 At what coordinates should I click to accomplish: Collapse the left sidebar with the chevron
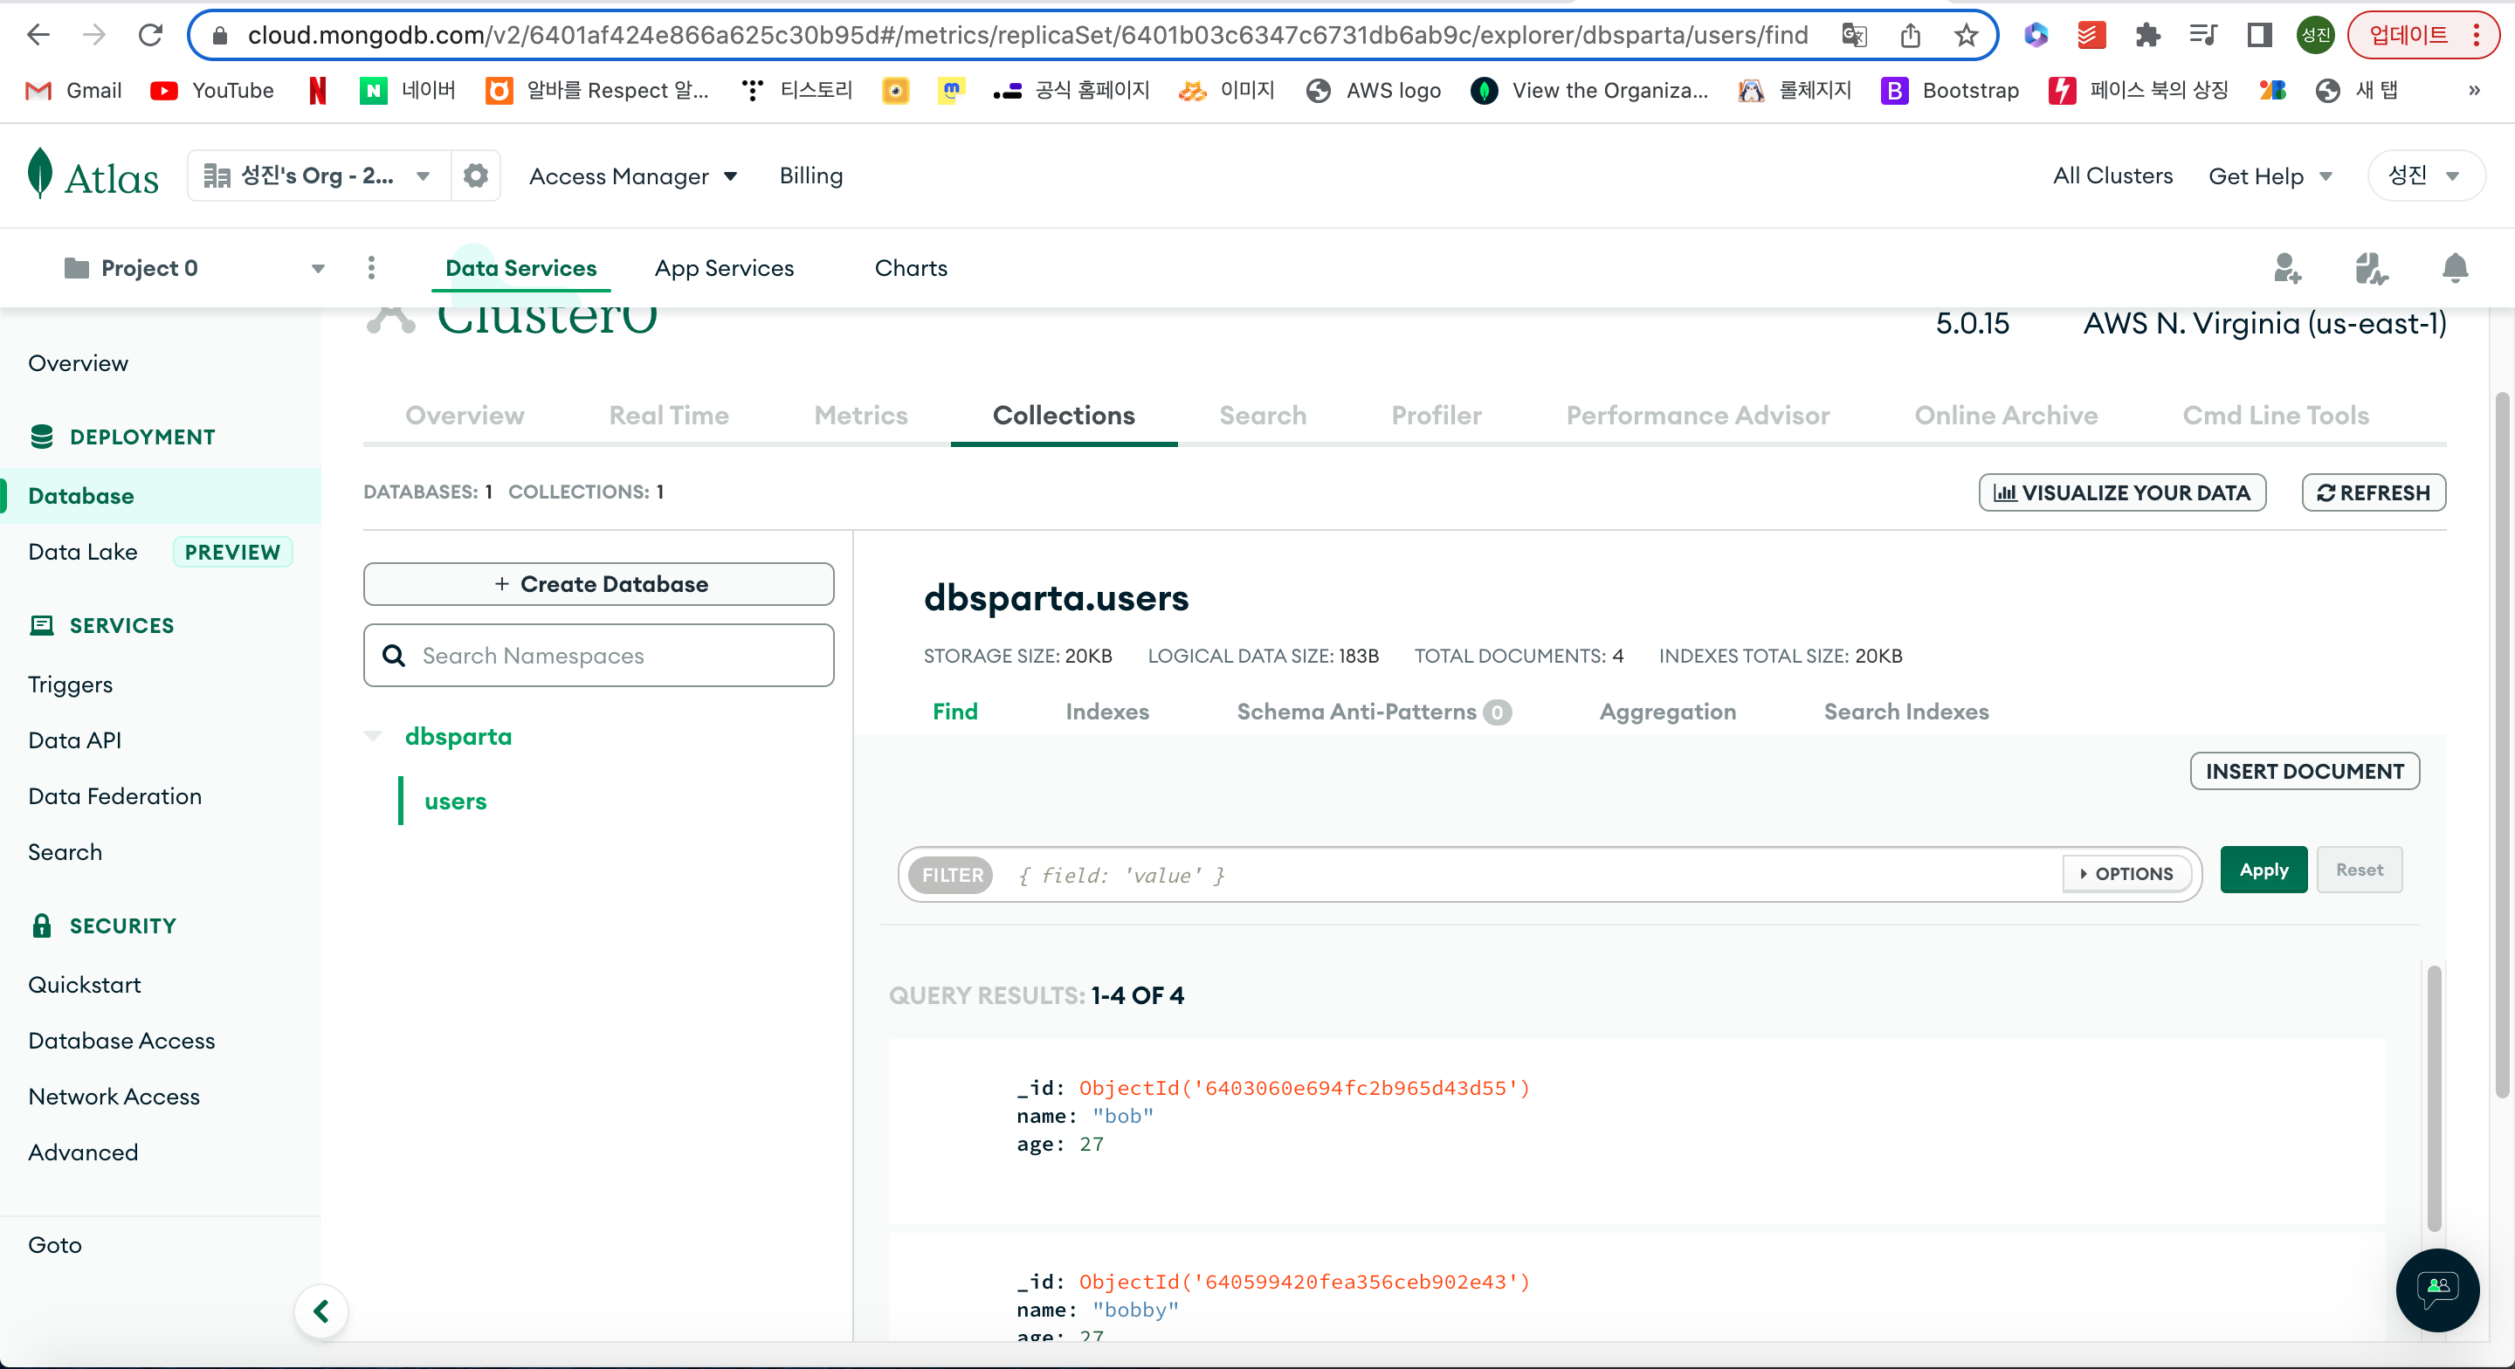coord(321,1311)
